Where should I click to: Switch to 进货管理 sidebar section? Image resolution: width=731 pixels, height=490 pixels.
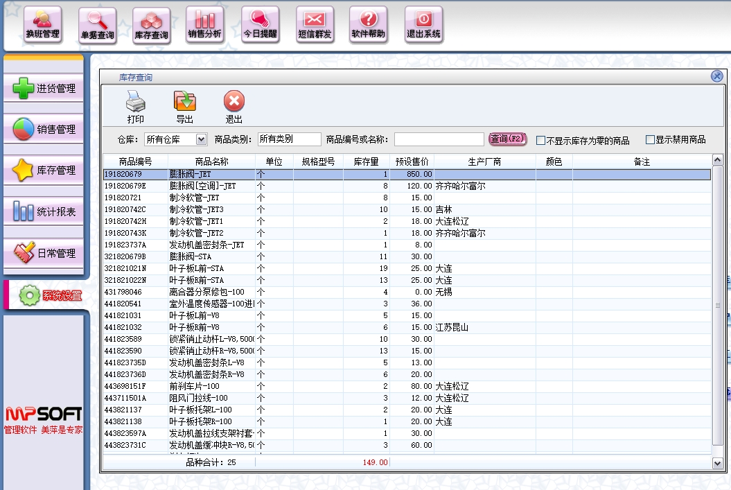(44, 89)
